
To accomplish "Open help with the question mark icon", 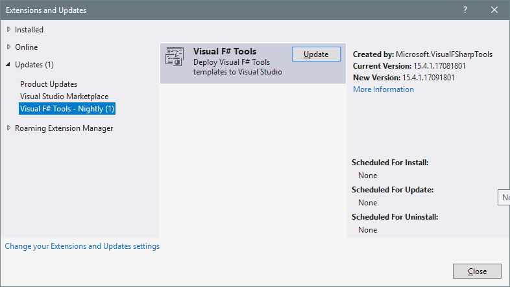I will click(x=465, y=10).
